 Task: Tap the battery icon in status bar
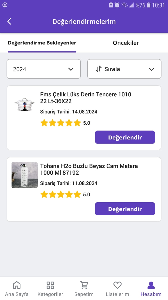[x=149, y=5]
